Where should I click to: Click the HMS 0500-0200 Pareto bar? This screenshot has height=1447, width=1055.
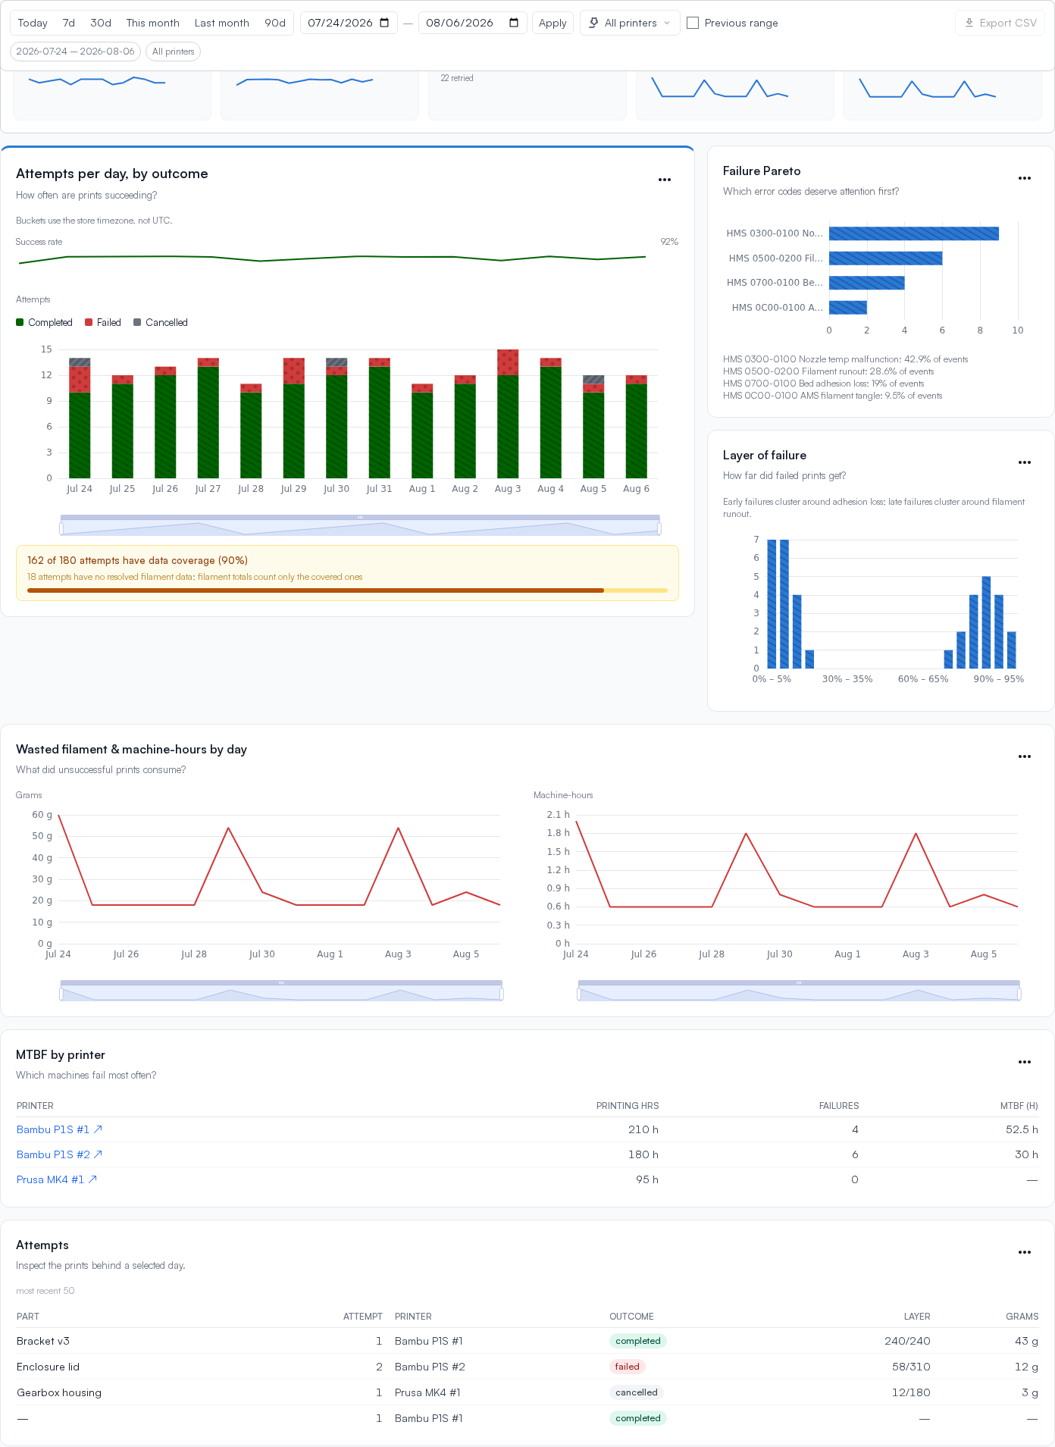[x=885, y=258]
